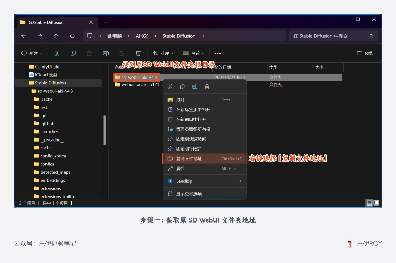
Task: Open the 新建 new item dropdown
Action: click(32, 53)
